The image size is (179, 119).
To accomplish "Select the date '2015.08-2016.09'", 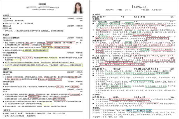I will pos(100,97).
